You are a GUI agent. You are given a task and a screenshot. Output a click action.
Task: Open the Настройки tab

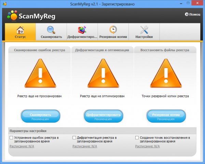144,32
